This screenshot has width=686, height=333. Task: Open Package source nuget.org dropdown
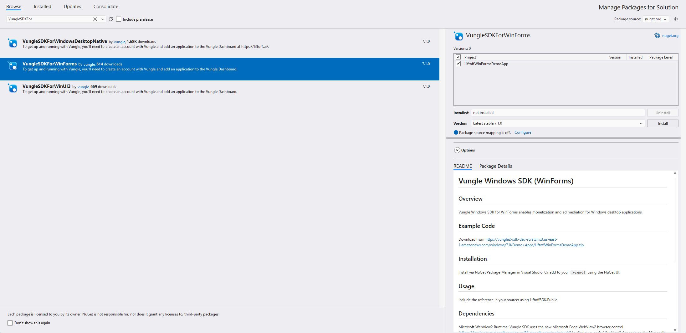click(x=656, y=19)
